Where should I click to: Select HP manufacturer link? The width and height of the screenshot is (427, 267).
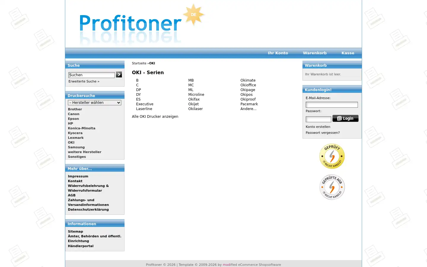pyautogui.click(x=70, y=123)
